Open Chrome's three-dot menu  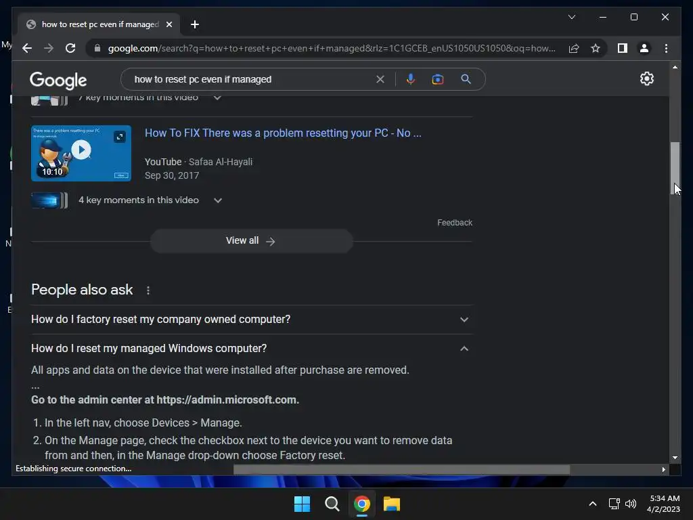[666, 48]
